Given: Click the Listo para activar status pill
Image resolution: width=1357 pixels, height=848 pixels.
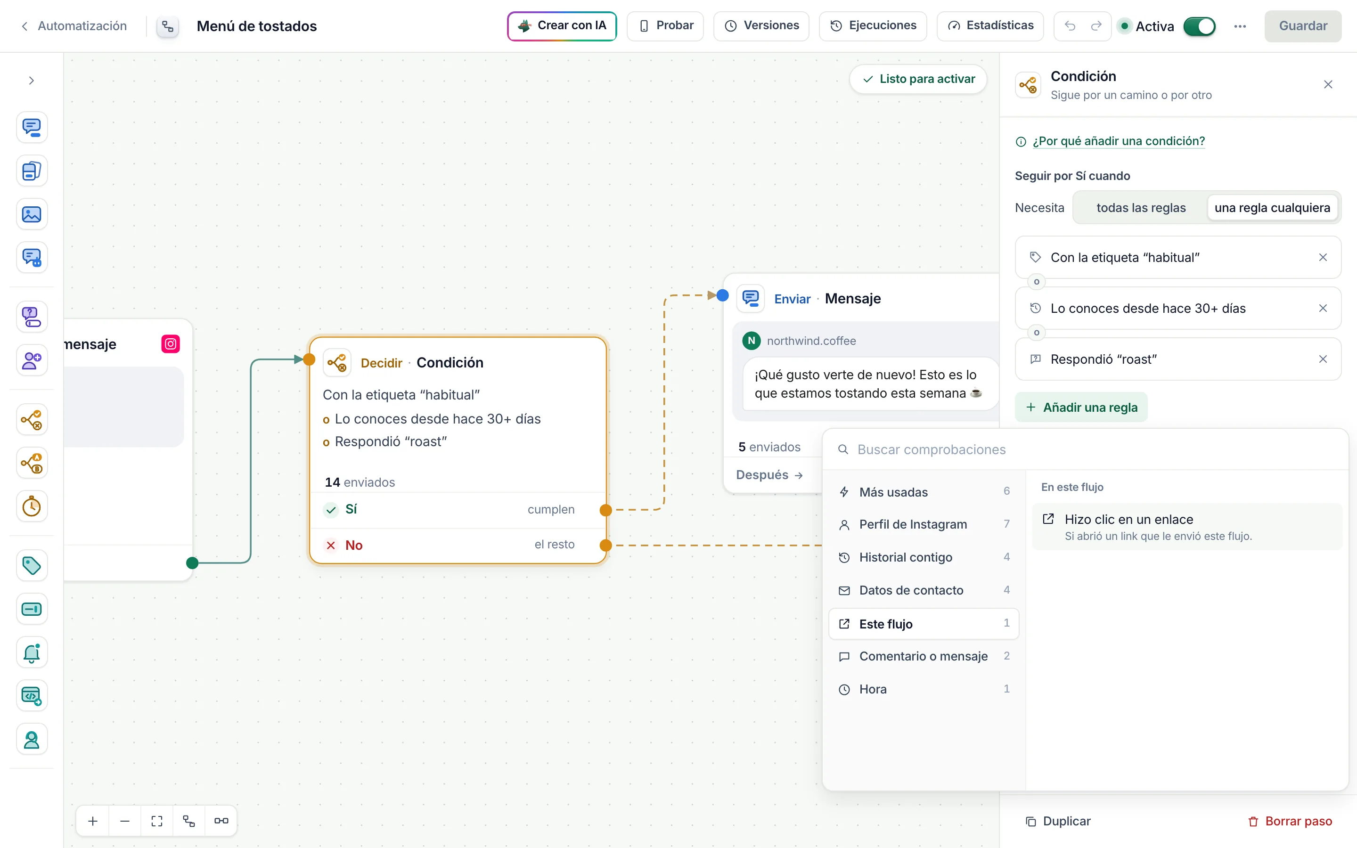Looking at the screenshot, I should click(x=918, y=79).
